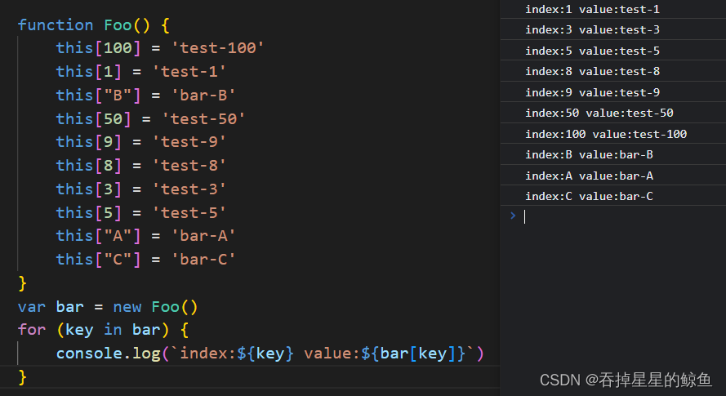
Task: Select console line 'index:A value:bar-A'
Action: click(x=589, y=176)
